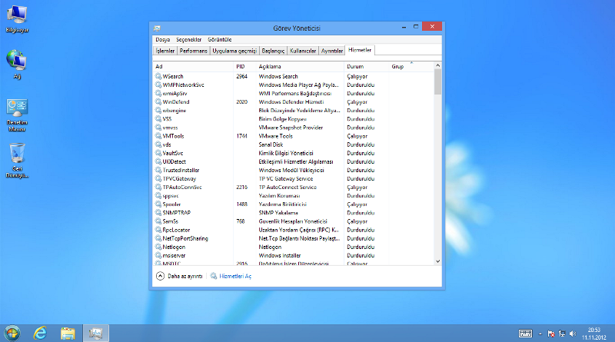Open the Görüntüle menu

click(220, 40)
